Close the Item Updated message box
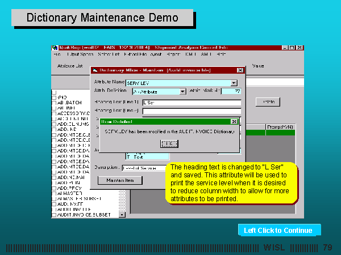 click(234, 121)
